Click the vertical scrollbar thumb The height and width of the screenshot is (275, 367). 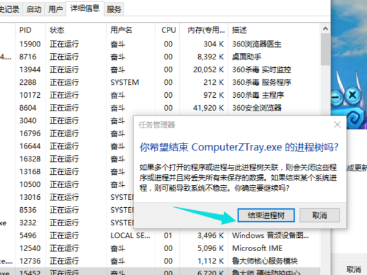click(325, 50)
